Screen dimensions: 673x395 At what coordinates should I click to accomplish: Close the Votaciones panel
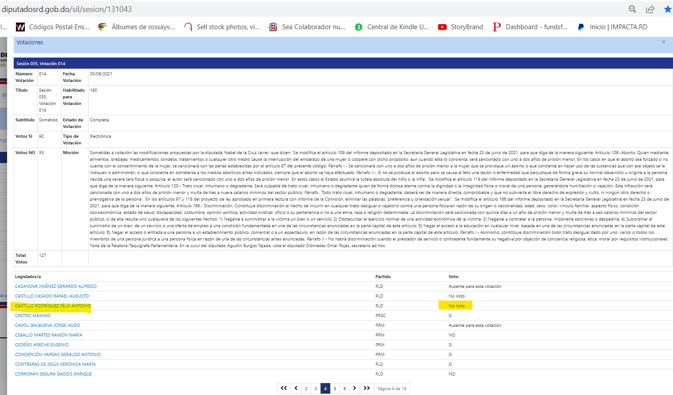tap(663, 42)
